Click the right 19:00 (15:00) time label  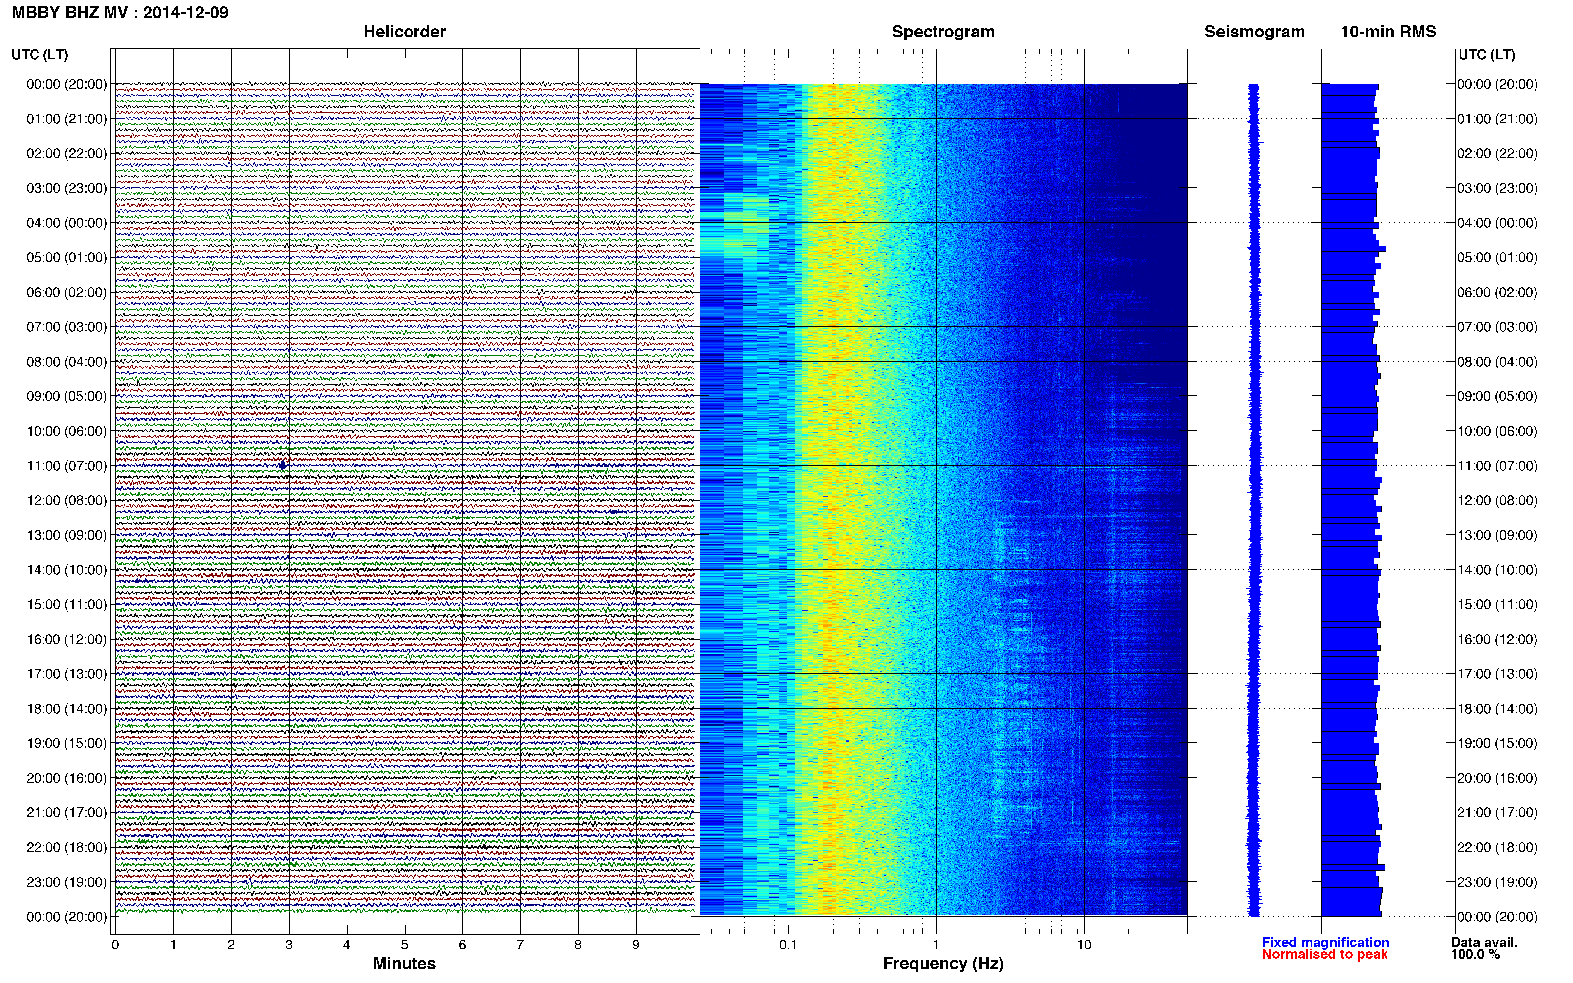tap(1497, 743)
